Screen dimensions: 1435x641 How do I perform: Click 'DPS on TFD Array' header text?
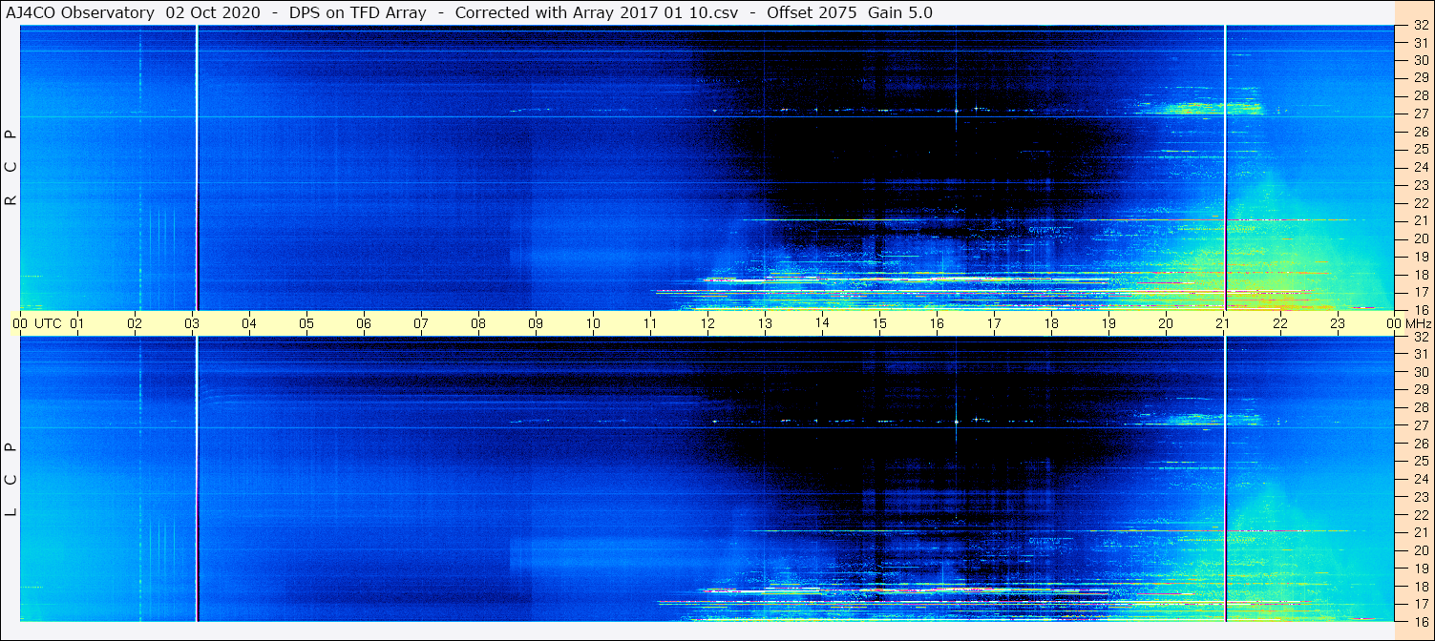pyautogui.click(x=357, y=13)
